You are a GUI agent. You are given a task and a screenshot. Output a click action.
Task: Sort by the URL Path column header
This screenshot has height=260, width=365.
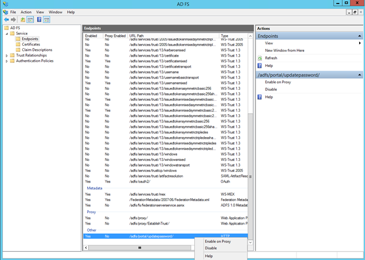pos(173,36)
